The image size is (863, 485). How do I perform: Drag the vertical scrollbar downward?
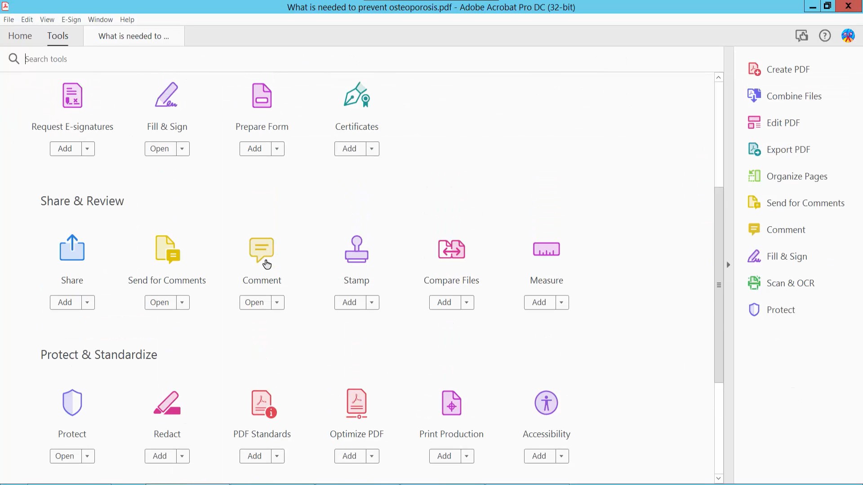pyautogui.click(x=719, y=284)
